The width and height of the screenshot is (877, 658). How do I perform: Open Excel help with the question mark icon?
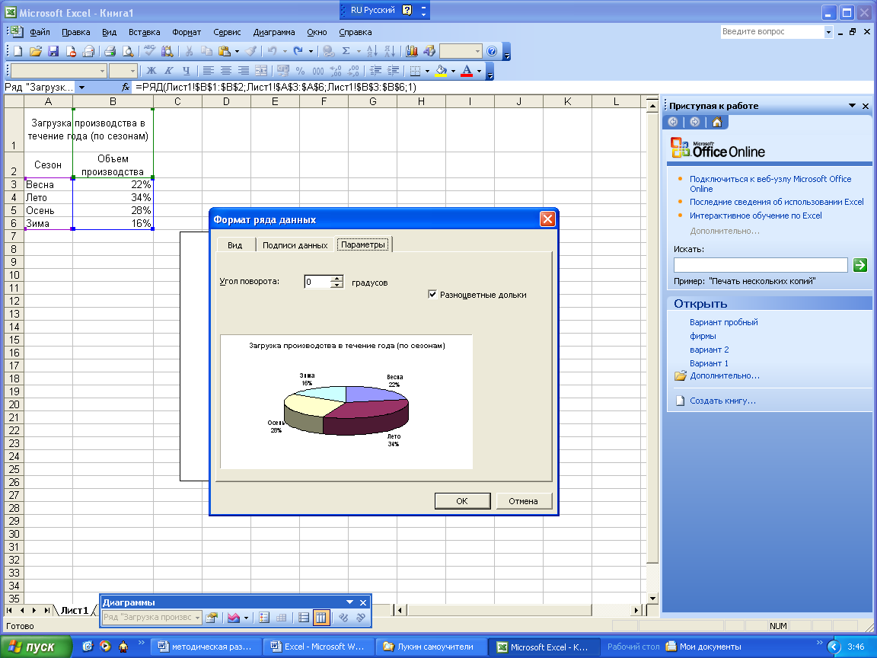(492, 52)
